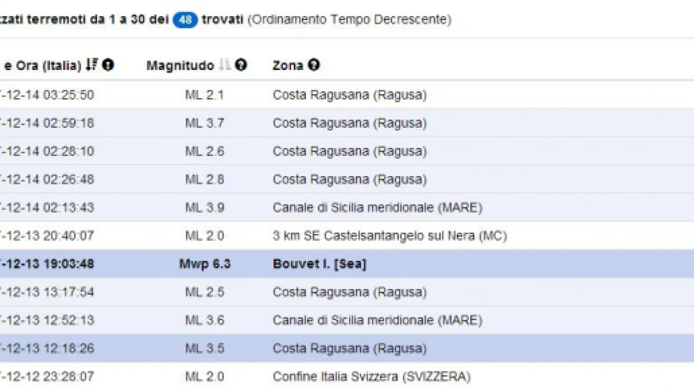Click the Mwp 6.3 magnitude cell
The width and height of the screenshot is (694, 390).
click(x=204, y=264)
